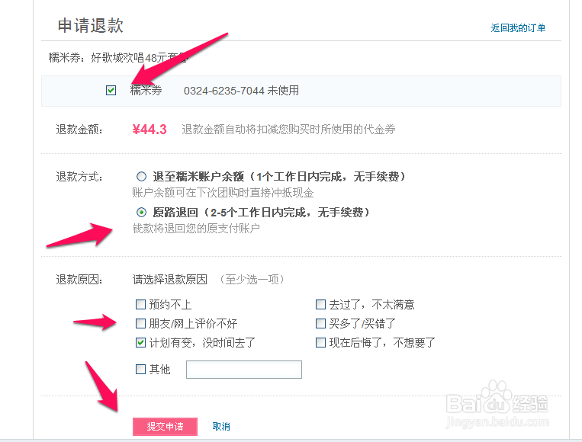Uncheck the 糯米券 voucher checkbox
582x442 pixels.
click(111, 90)
